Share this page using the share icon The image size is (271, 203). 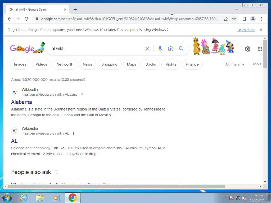coord(225,19)
